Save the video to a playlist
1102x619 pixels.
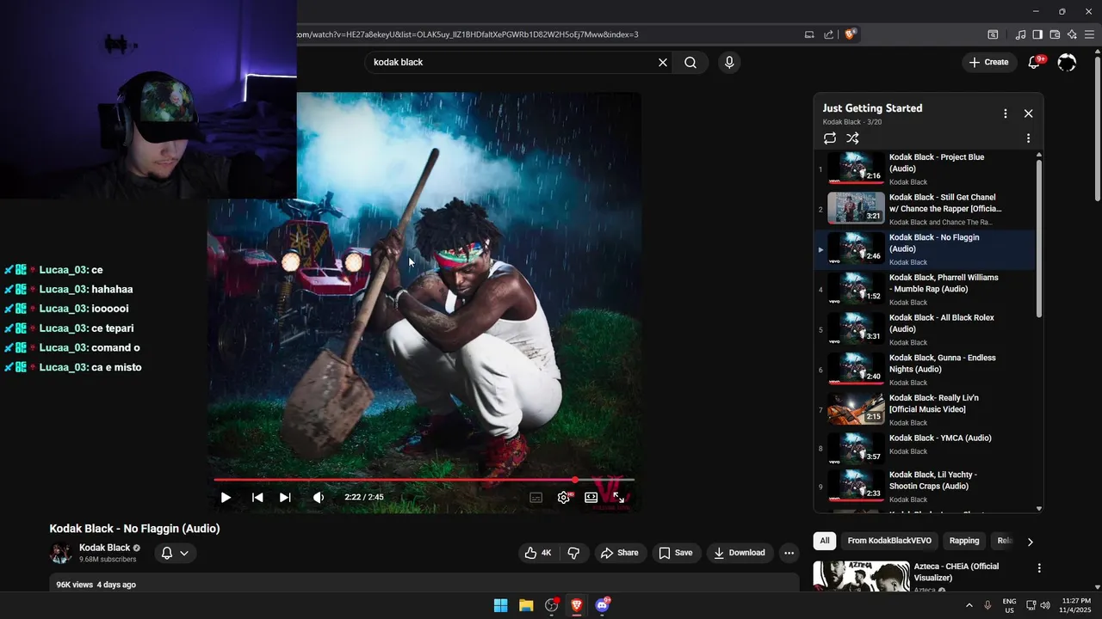(676, 553)
